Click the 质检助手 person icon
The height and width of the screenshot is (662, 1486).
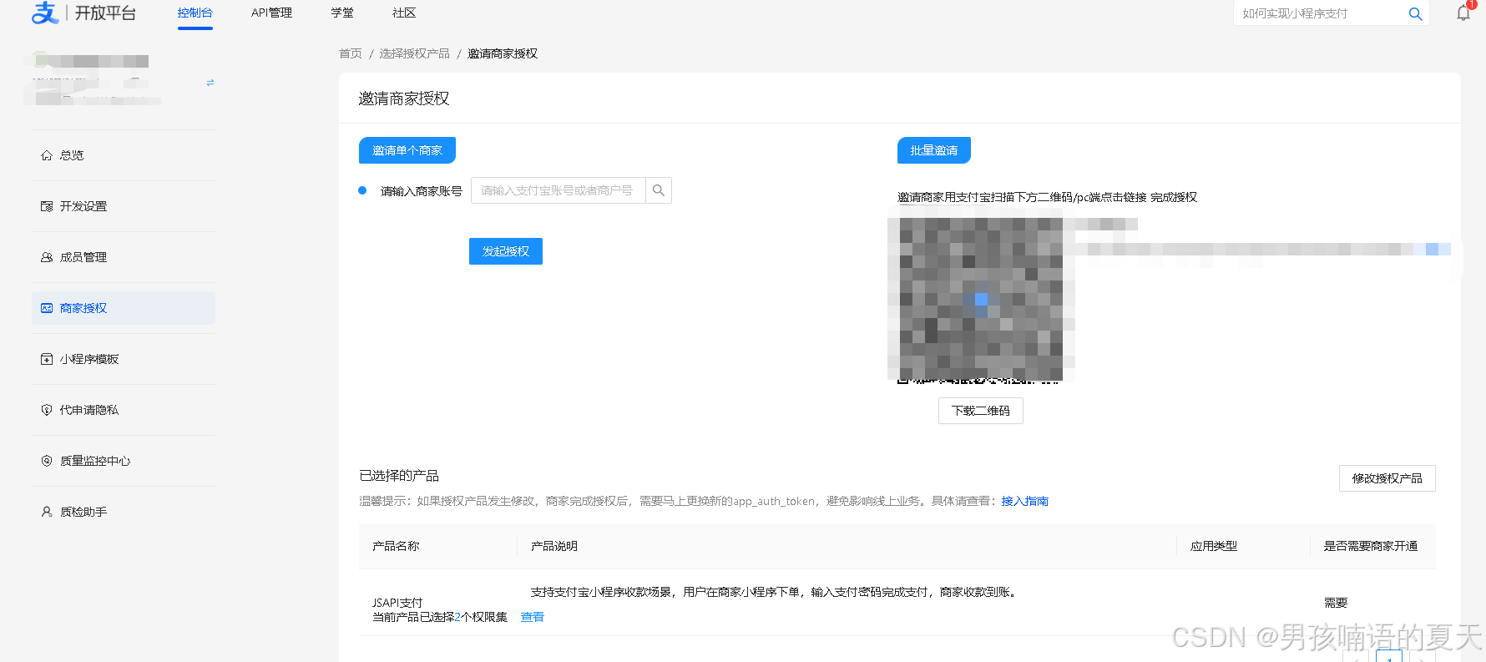click(x=47, y=512)
